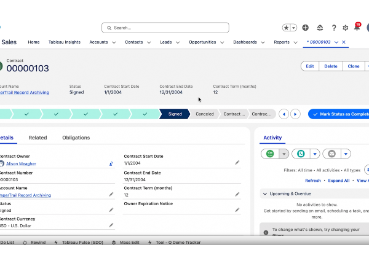
Task: Select the 00000103 workspace tab
Action: point(319,42)
